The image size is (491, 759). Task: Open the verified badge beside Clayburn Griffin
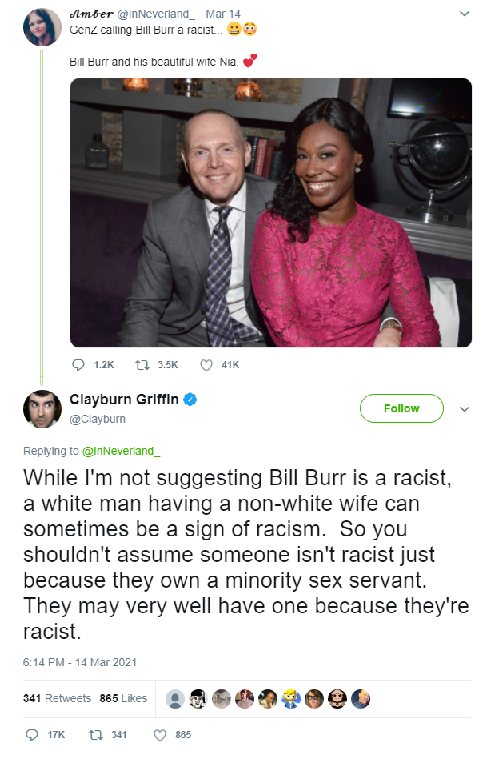click(190, 400)
